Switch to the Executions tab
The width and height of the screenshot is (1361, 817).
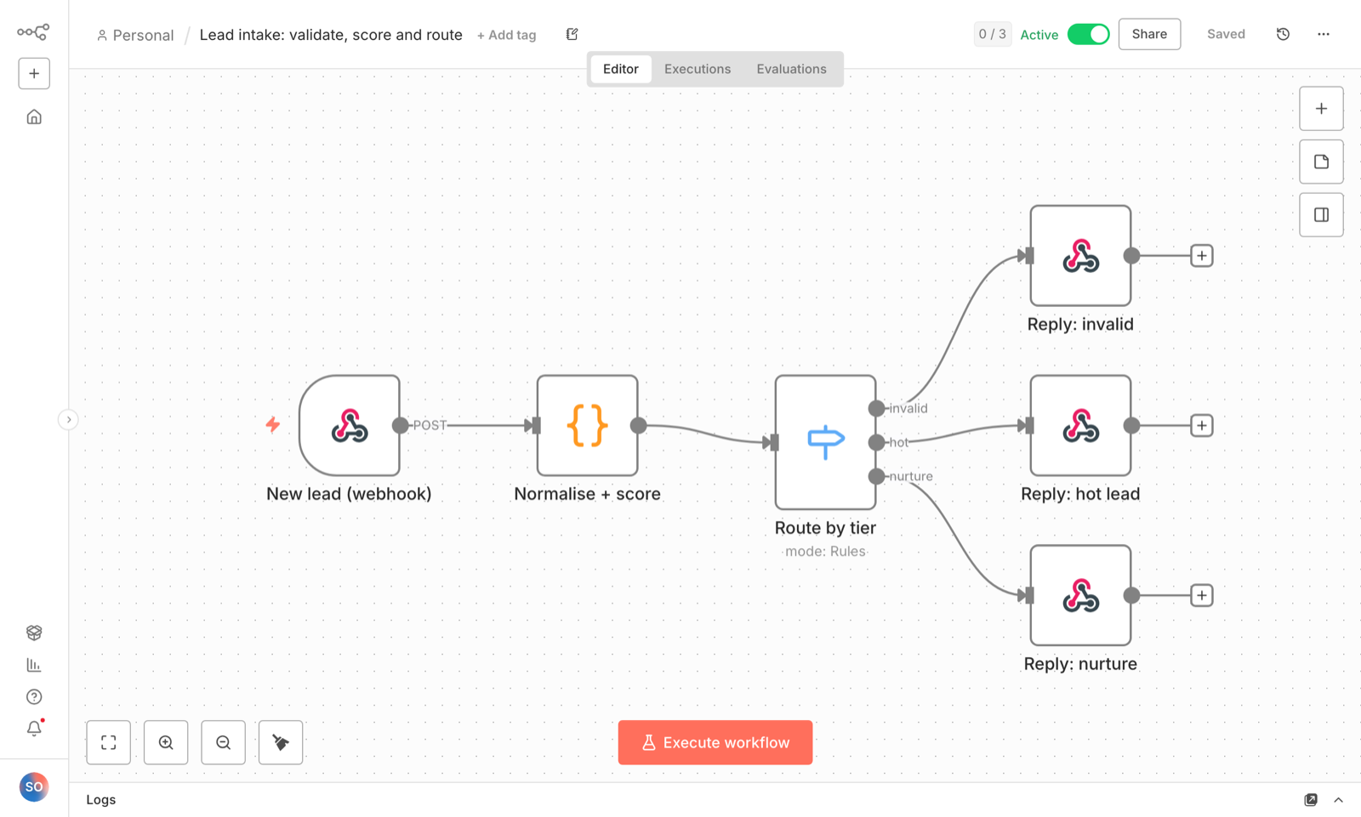click(698, 69)
